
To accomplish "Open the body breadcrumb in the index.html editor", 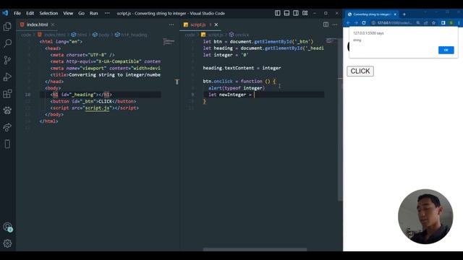I will [101, 35].
